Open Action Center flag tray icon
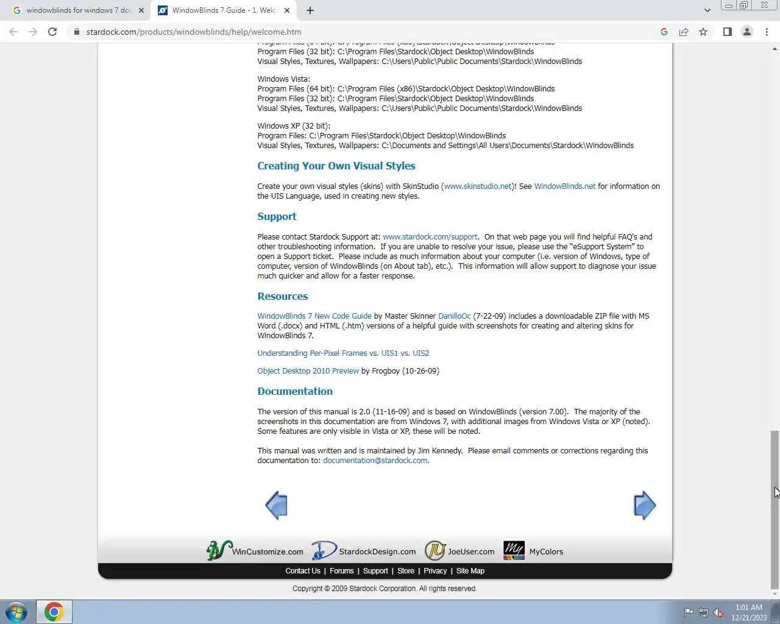This screenshot has height=624, width=780. [x=689, y=612]
